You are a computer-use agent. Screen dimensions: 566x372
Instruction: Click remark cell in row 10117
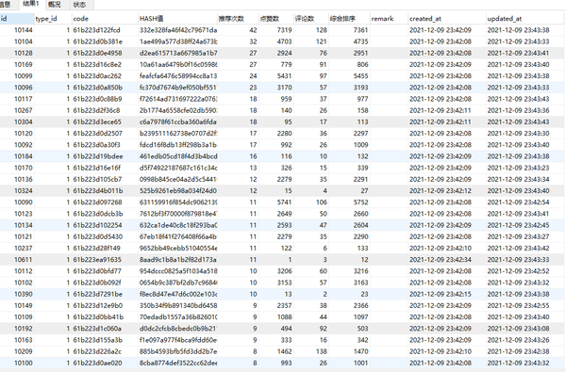tap(389, 99)
